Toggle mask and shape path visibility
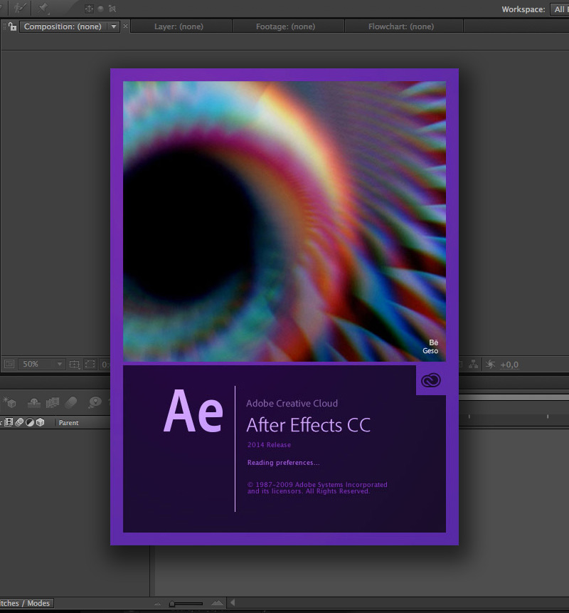 [90, 365]
